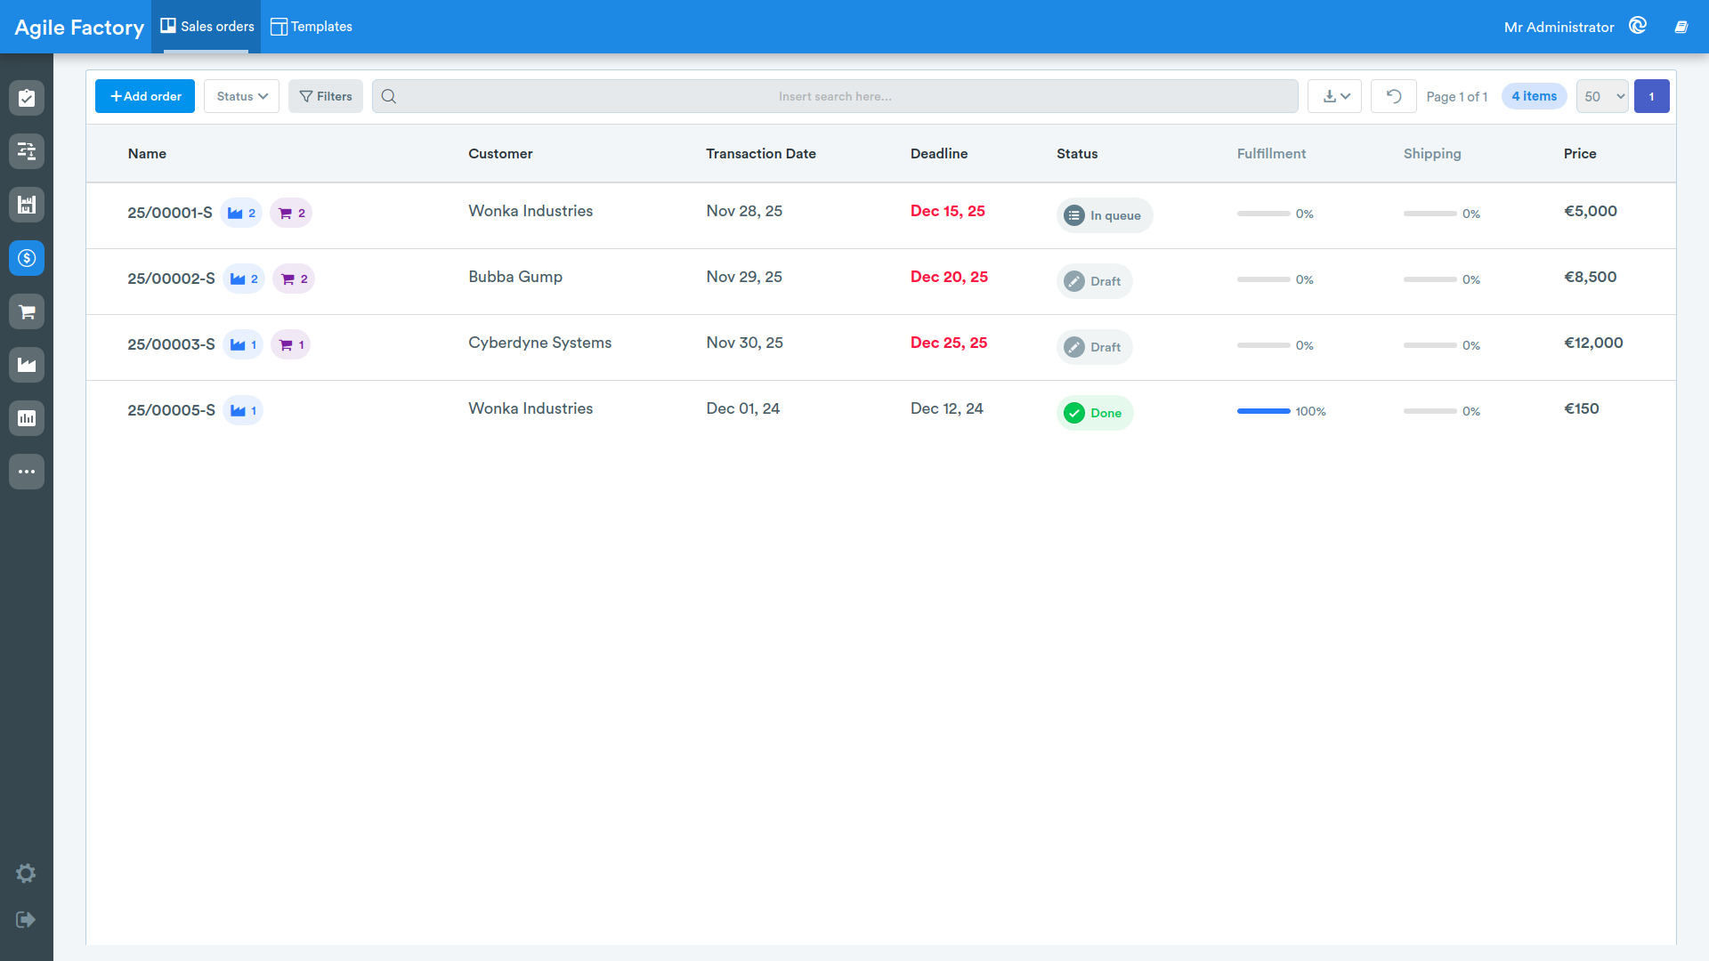Click the Done status badge

click(x=1095, y=413)
